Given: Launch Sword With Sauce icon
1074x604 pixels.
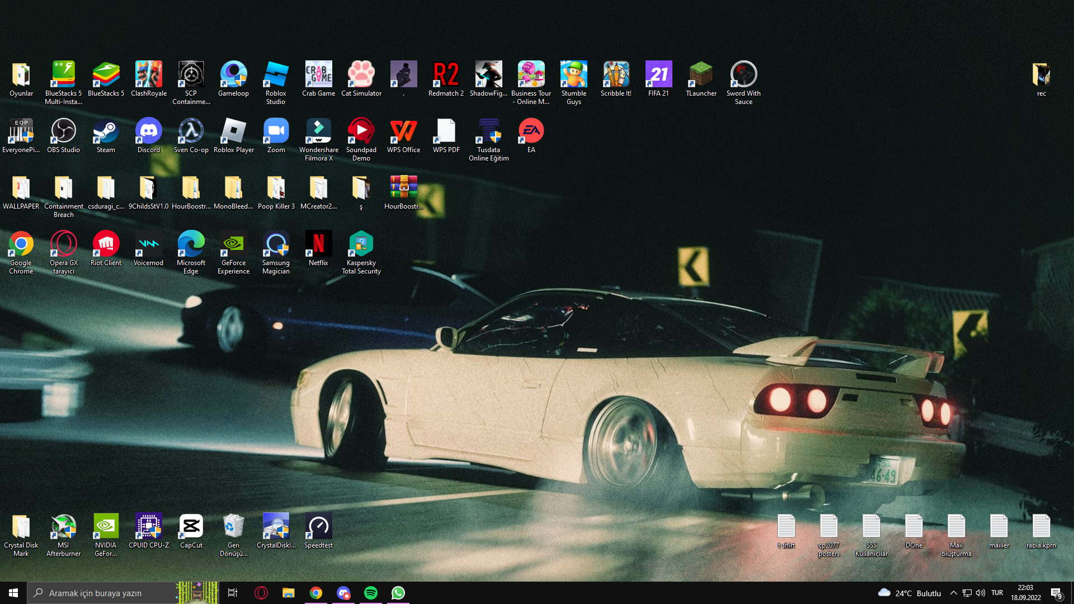Looking at the screenshot, I should (x=743, y=82).
